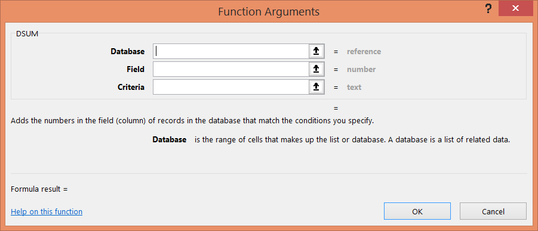Viewport: 538px width, 231px height.
Task: Click into the Field input box
Action: tap(231, 69)
